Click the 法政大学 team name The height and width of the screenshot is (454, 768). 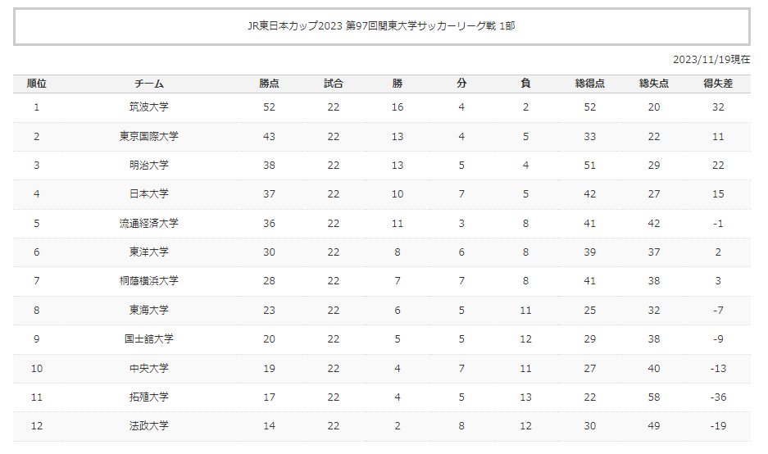pyautogui.click(x=149, y=425)
